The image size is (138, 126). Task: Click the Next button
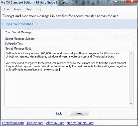point(79,113)
